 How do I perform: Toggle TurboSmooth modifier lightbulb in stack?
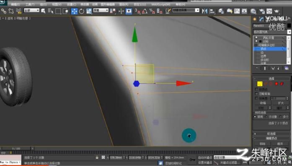click(256, 38)
